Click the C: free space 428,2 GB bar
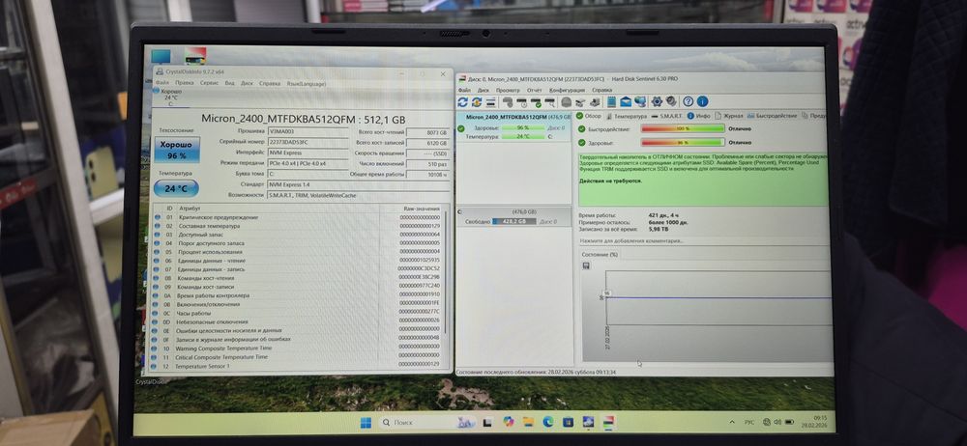967x446 pixels. 514,221
